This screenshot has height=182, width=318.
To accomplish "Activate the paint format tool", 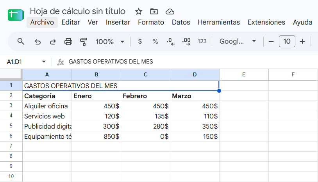I will coord(83,42).
